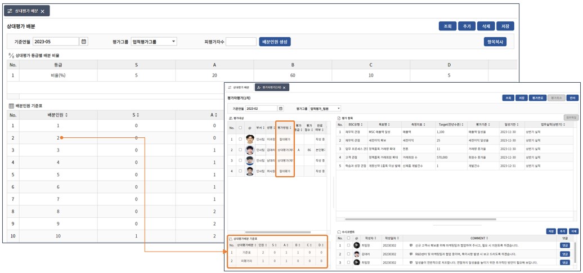The width and height of the screenshot is (583, 273).
Task: Sort the comments by 작성자
Action: coord(376,238)
